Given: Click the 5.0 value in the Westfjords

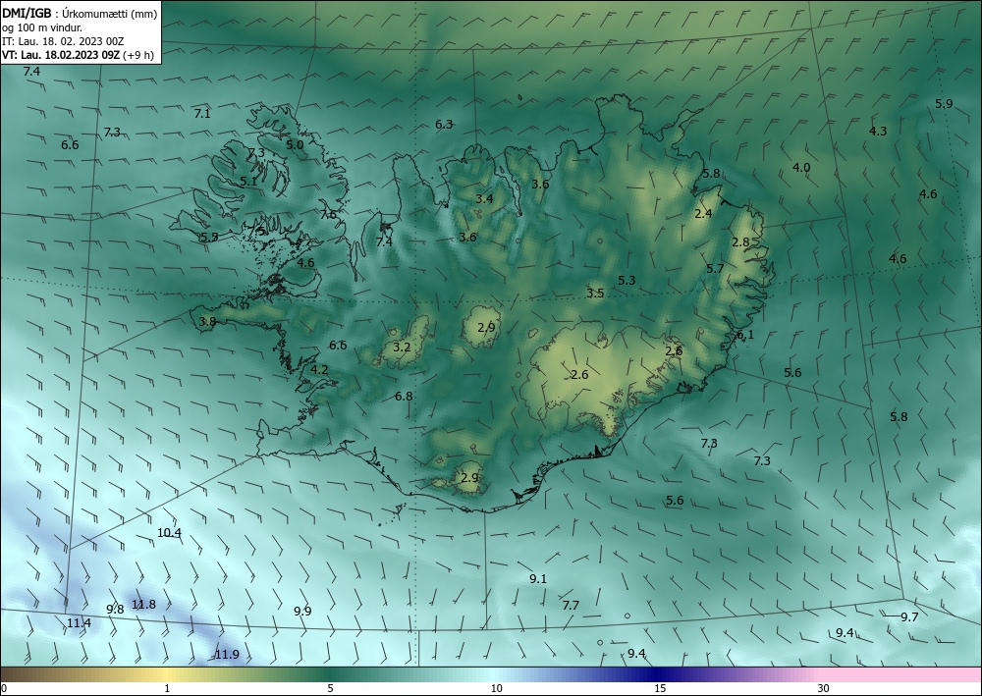Looking at the screenshot, I should pos(295,144).
